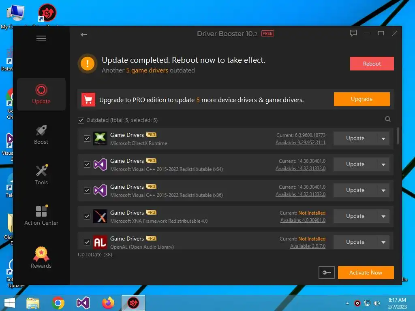
Task: Update Microsoft DirectX Runtime
Action: pyautogui.click(x=355, y=138)
